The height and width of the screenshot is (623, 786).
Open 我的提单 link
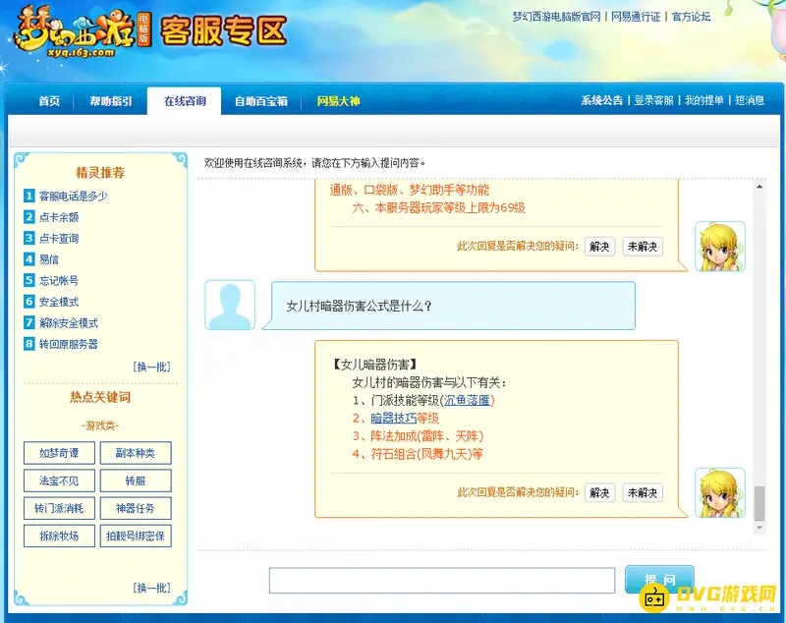point(704,100)
